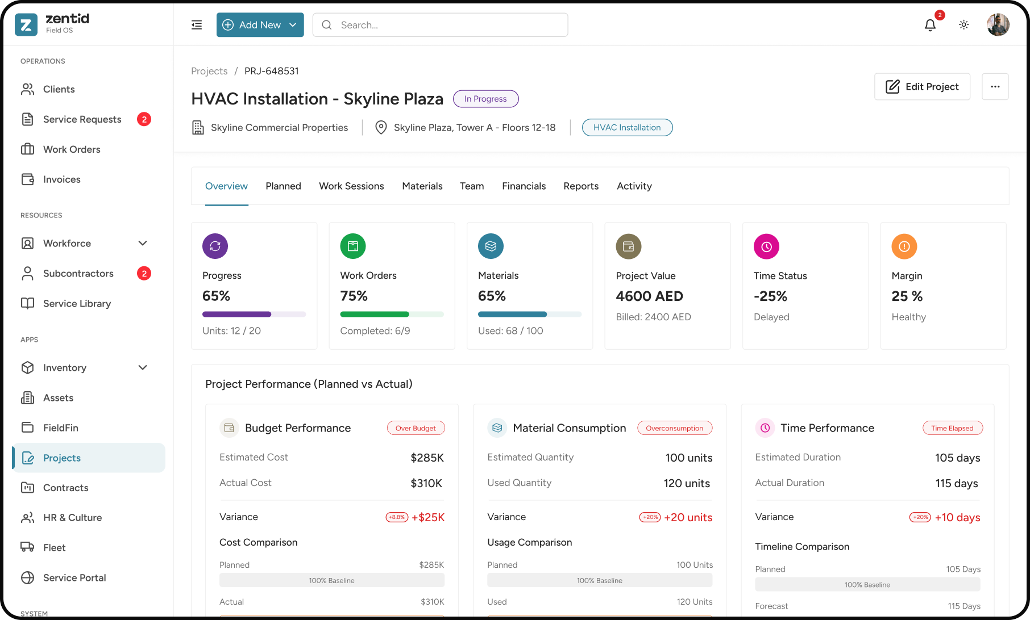The height and width of the screenshot is (620, 1030).
Task: Click the Zentid logo icon
Action: click(x=26, y=24)
